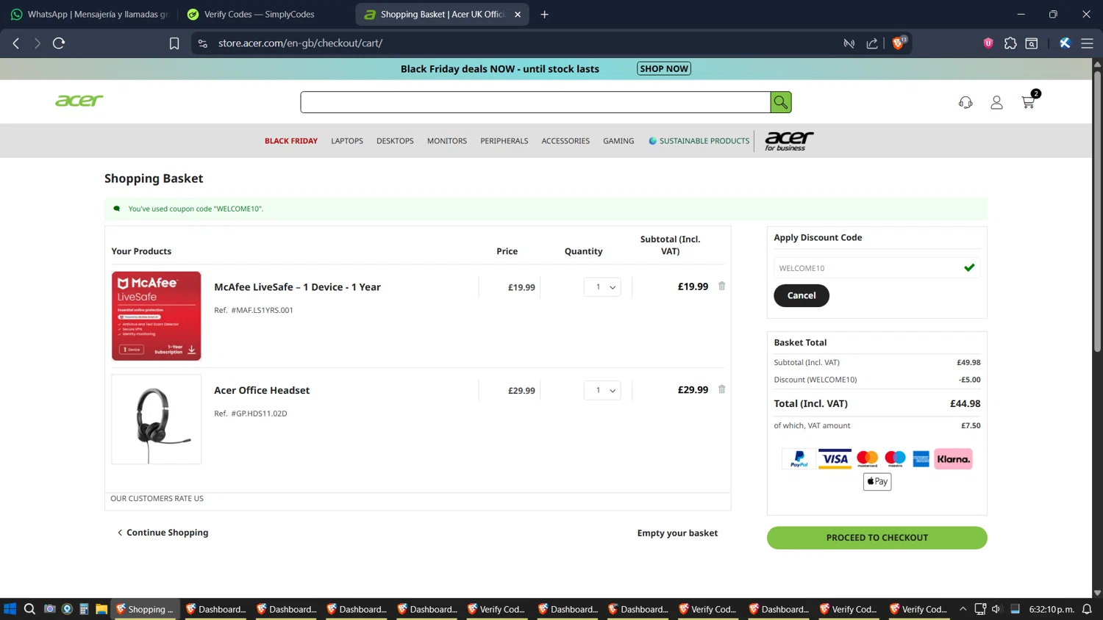Open SUSTAINABLE PRODUCTS menu
The width and height of the screenshot is (1103, 620).
click(699, 141)
